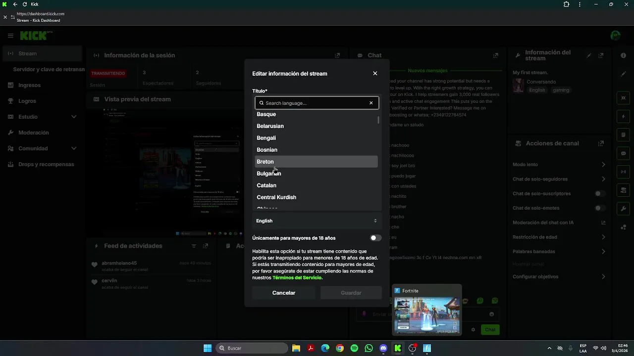Viewport: 634px width, 356px height.
Task: Open Chat de solo-seguidores options
Action: pos(559,179)
